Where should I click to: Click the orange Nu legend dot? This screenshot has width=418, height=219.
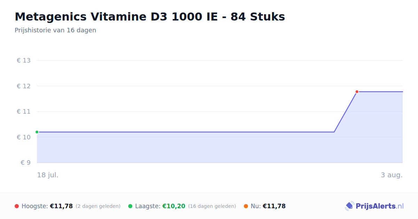246,206
